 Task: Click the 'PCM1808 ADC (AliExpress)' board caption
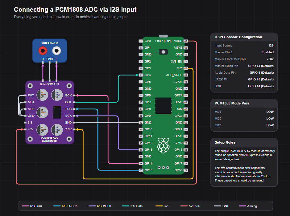(50, 139)
